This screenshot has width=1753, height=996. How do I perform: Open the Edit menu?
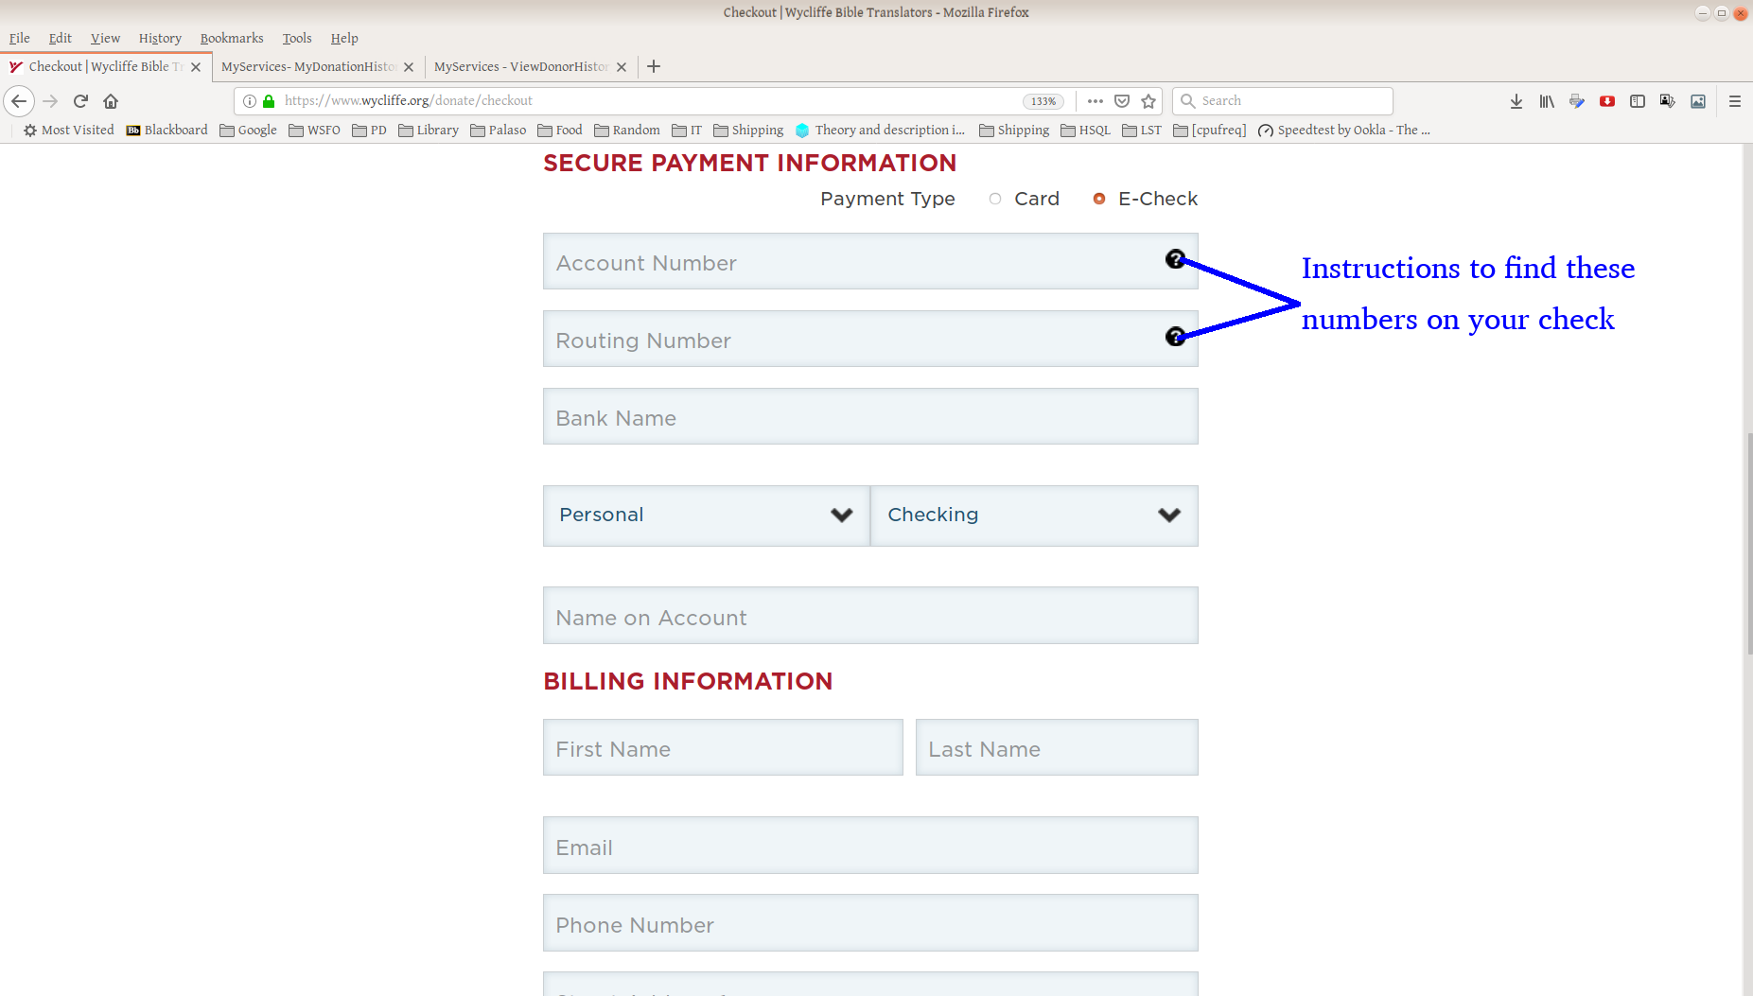61,39
